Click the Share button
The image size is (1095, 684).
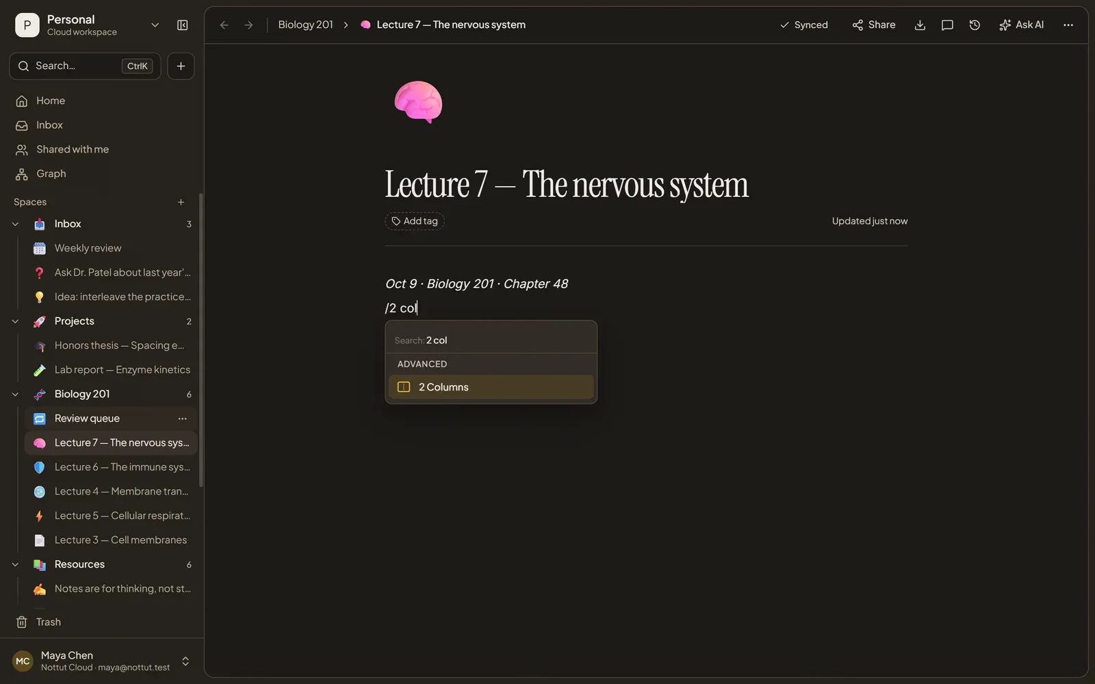tap(874, 25)
